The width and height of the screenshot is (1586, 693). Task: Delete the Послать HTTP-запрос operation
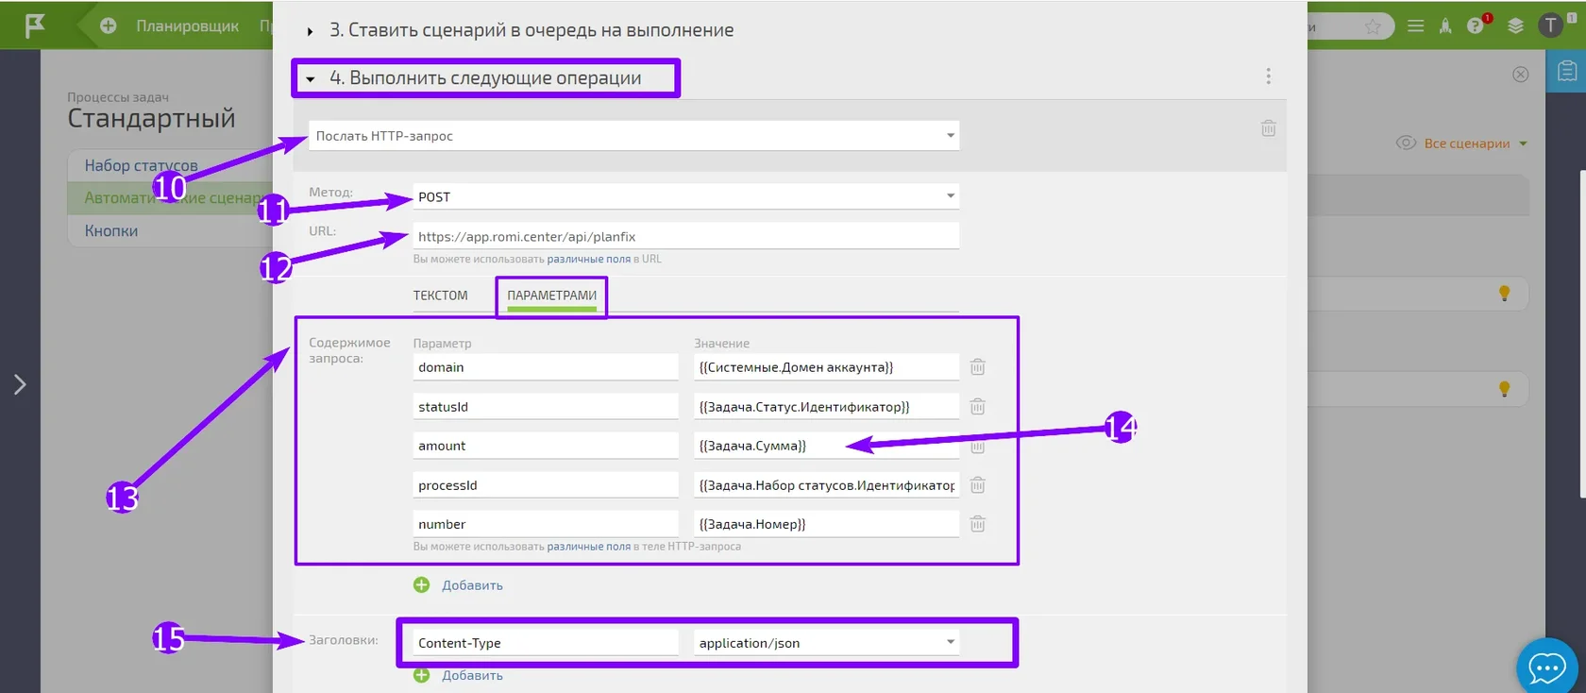[x=1268, y=127]
